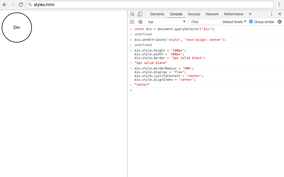The width and height of the screenshot is (284, 177).
Task: Click the console Filter input field
Action: 205,22
